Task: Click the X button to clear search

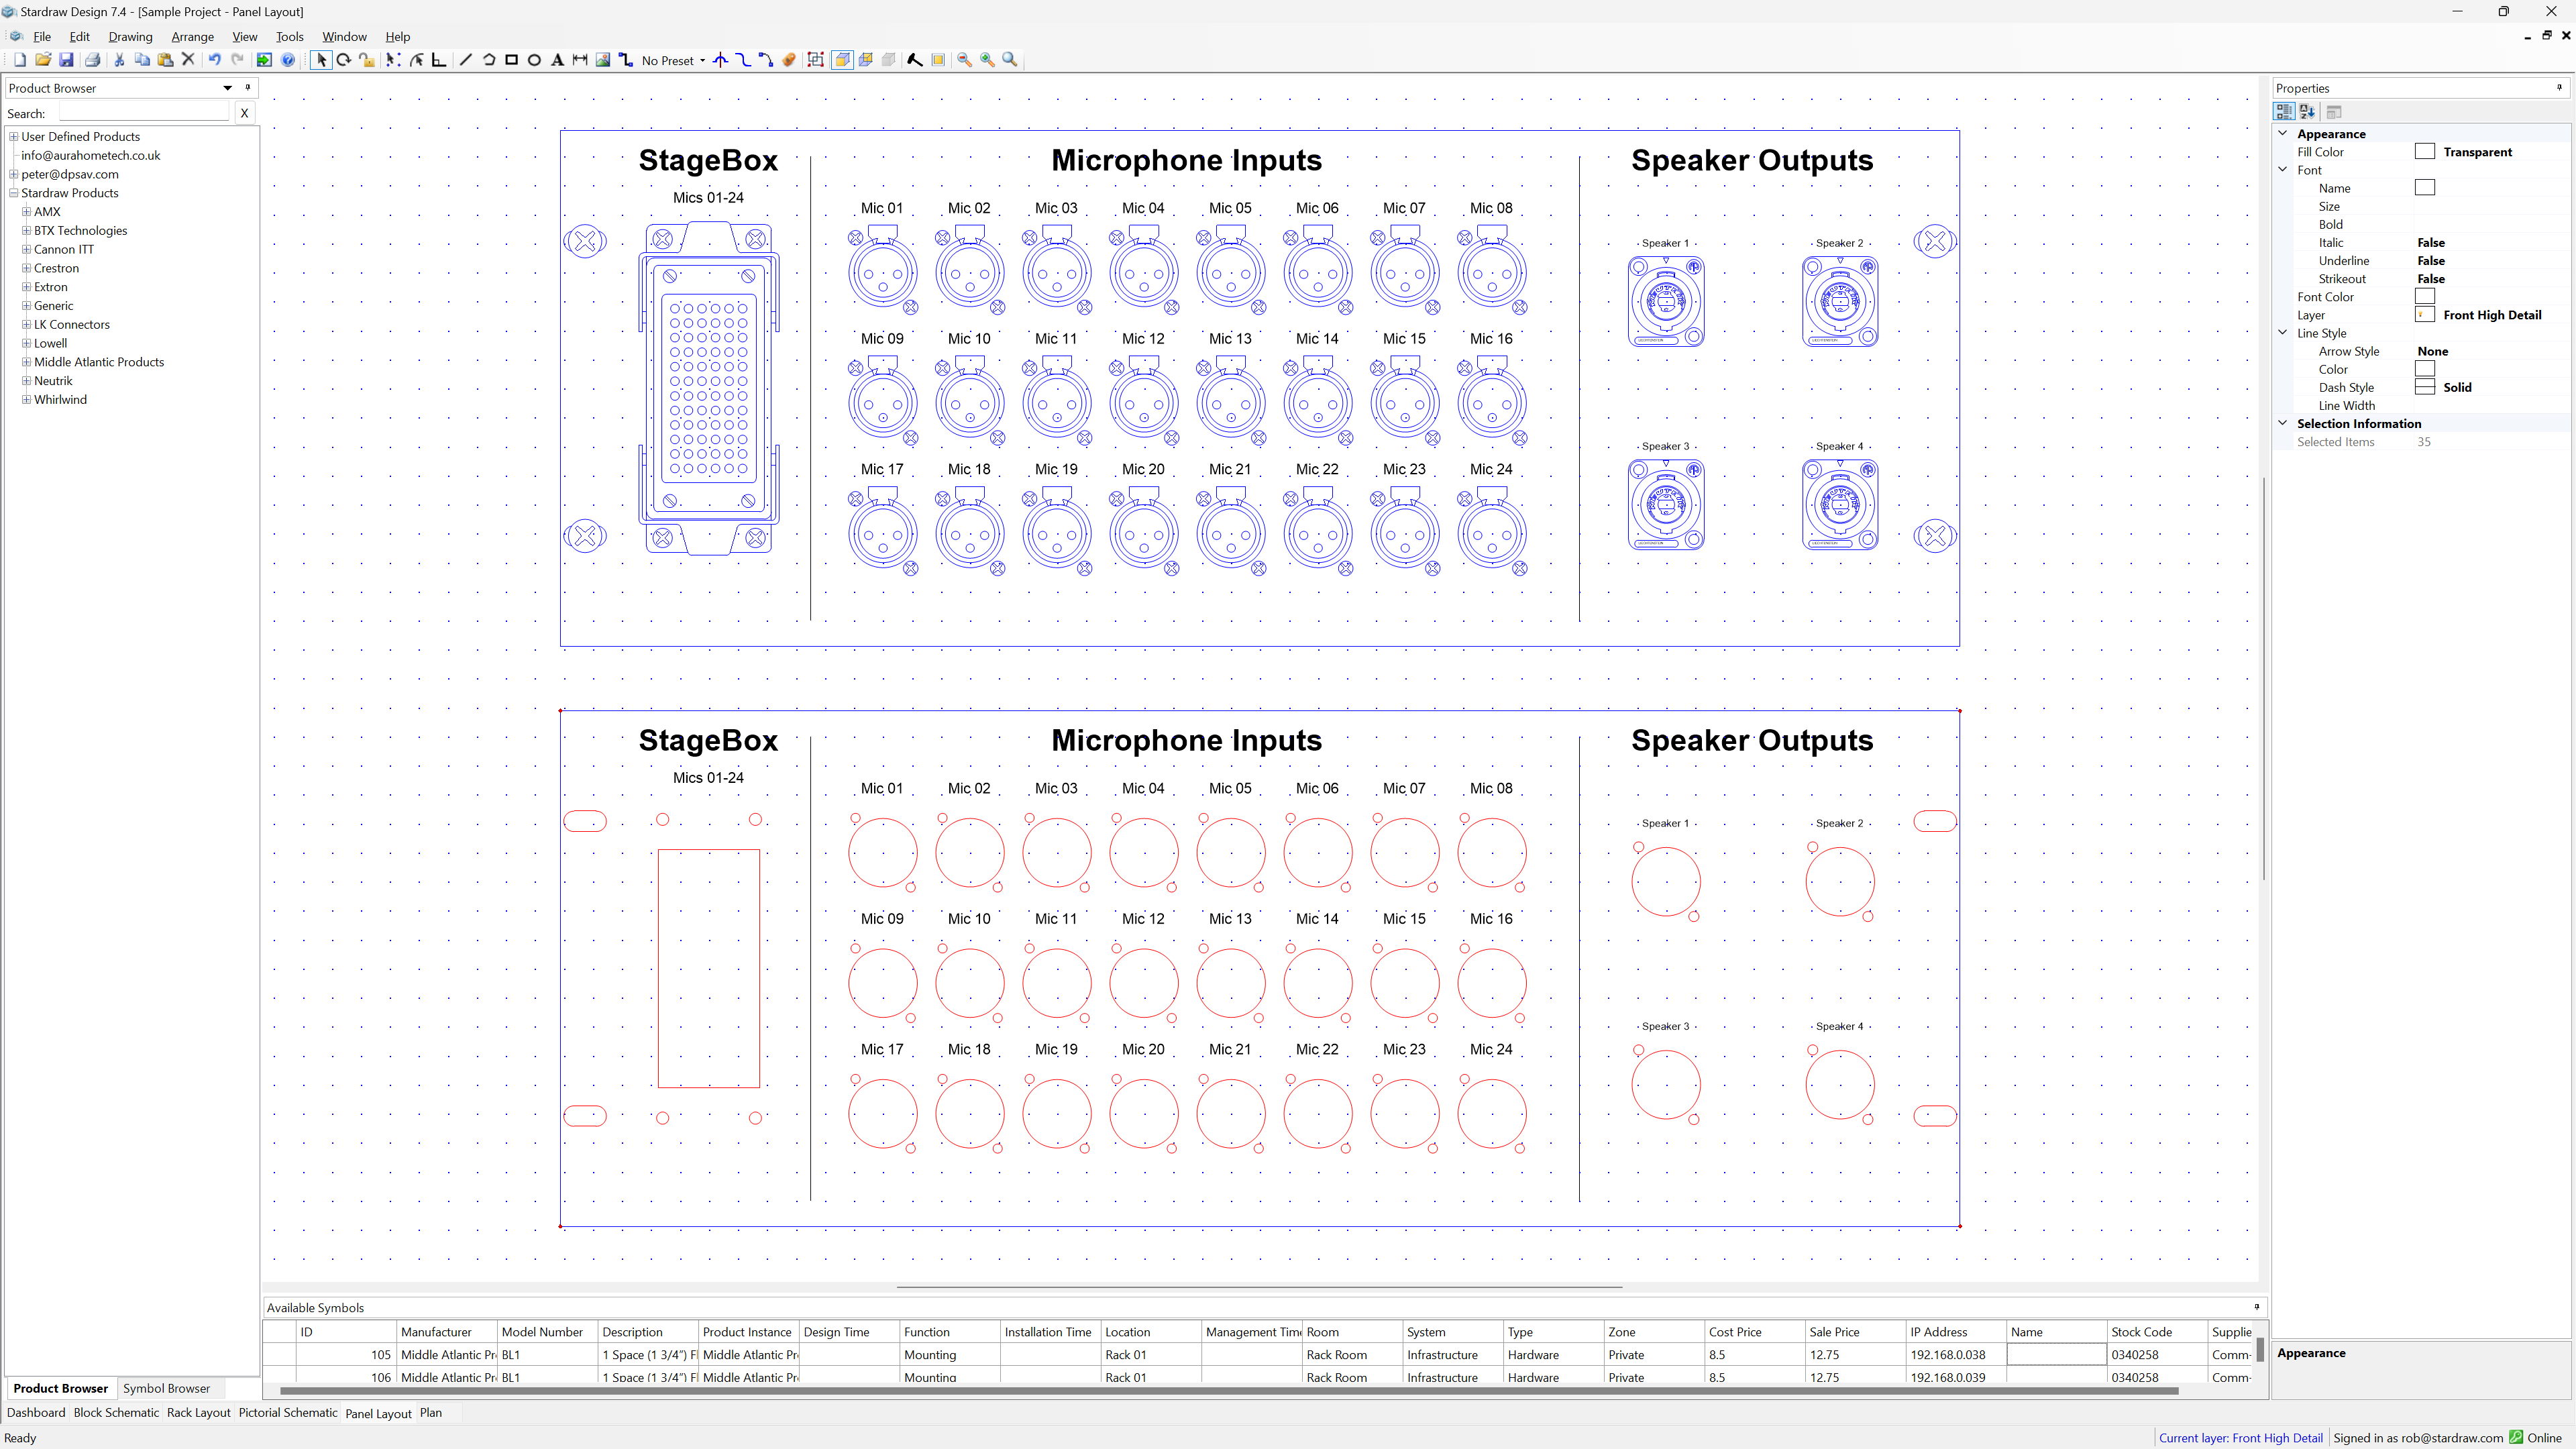Action: tap(244, 113)
